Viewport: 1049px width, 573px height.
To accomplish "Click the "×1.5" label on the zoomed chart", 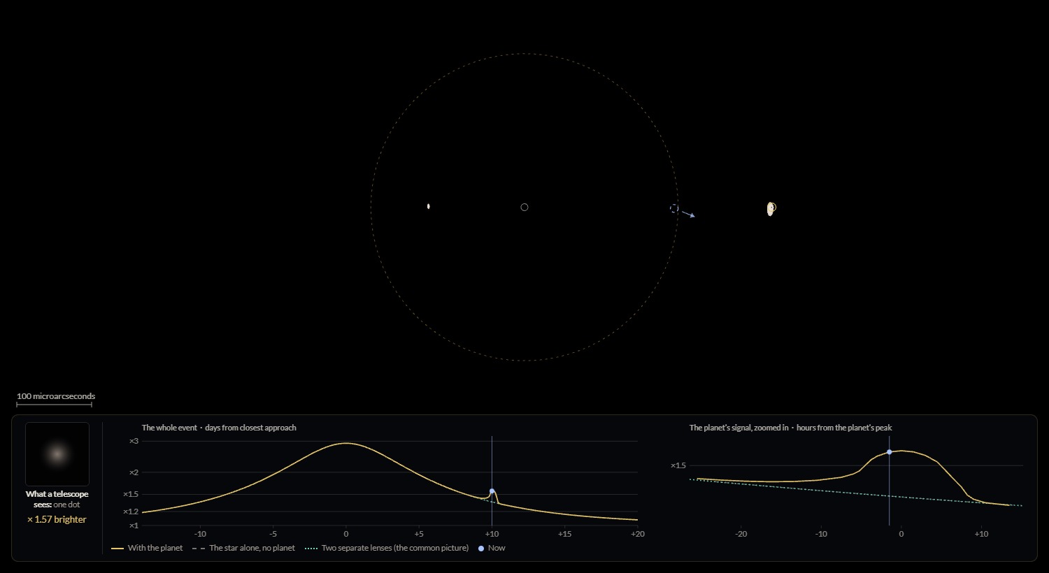I will [x=678, y=465].
